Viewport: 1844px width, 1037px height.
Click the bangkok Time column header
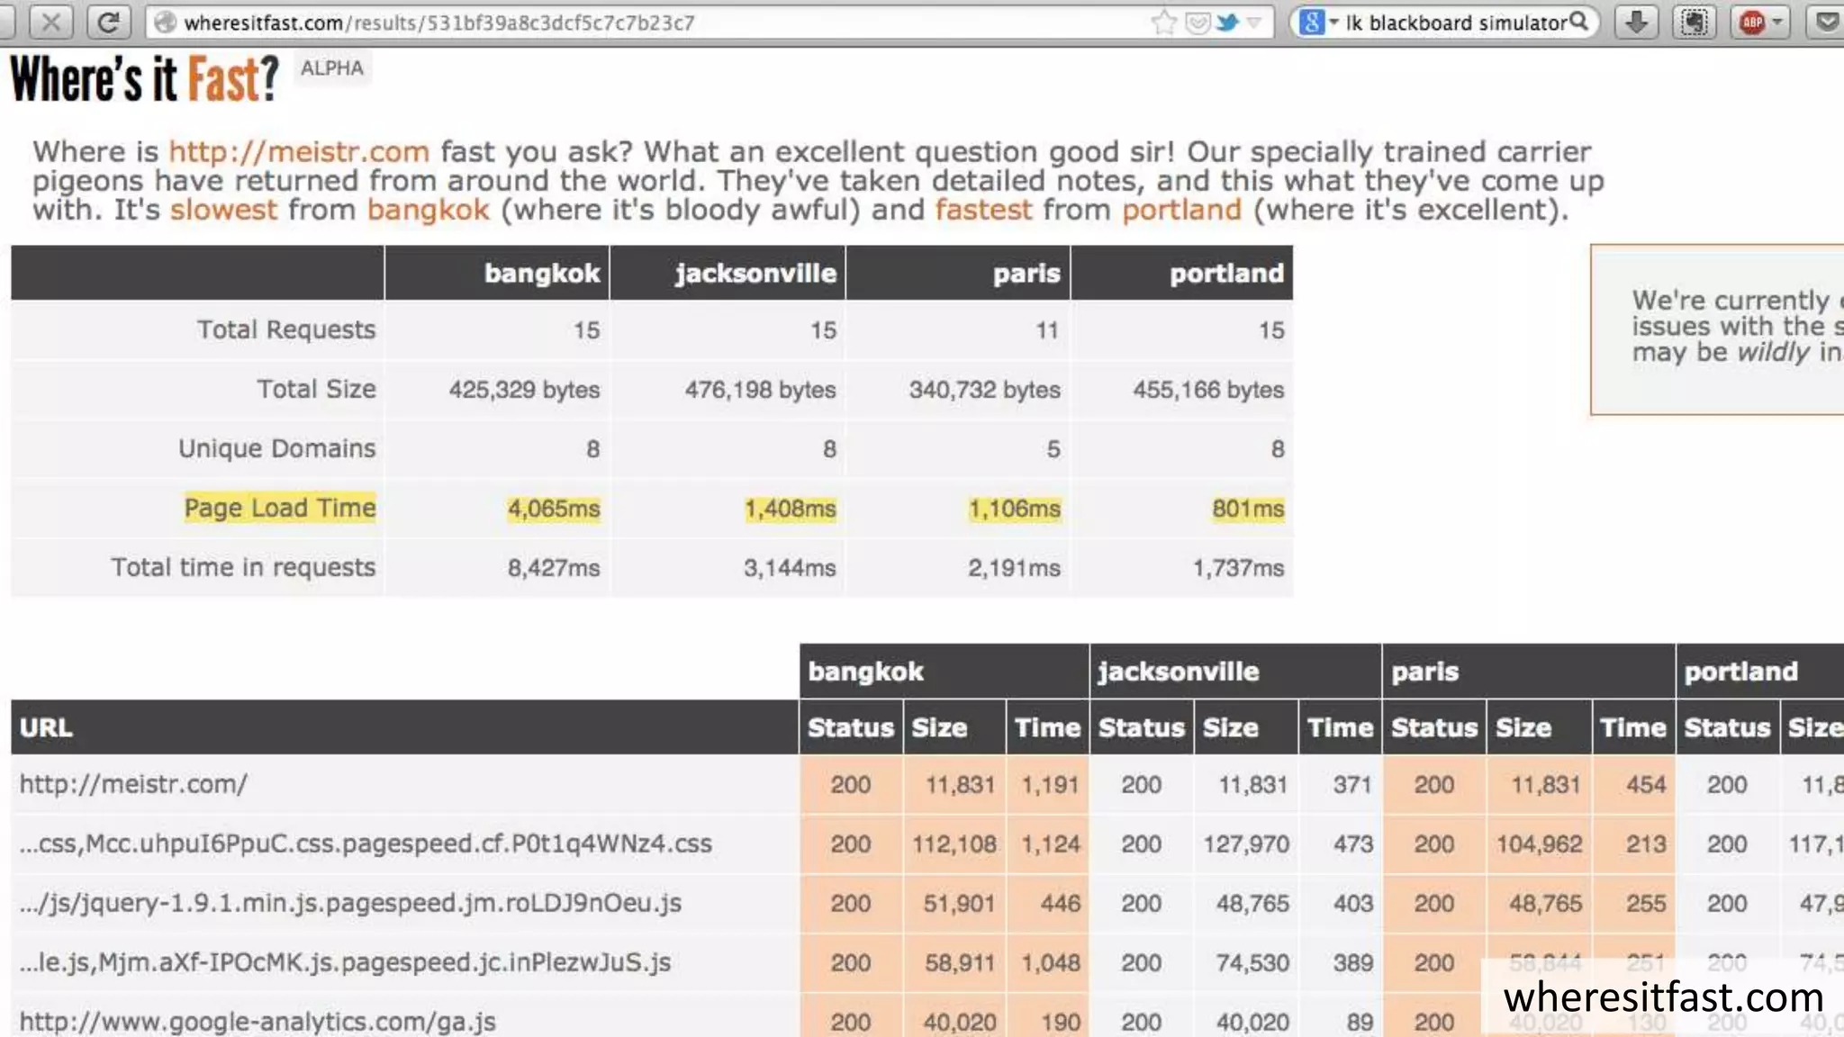click(x=1047, y=727)
